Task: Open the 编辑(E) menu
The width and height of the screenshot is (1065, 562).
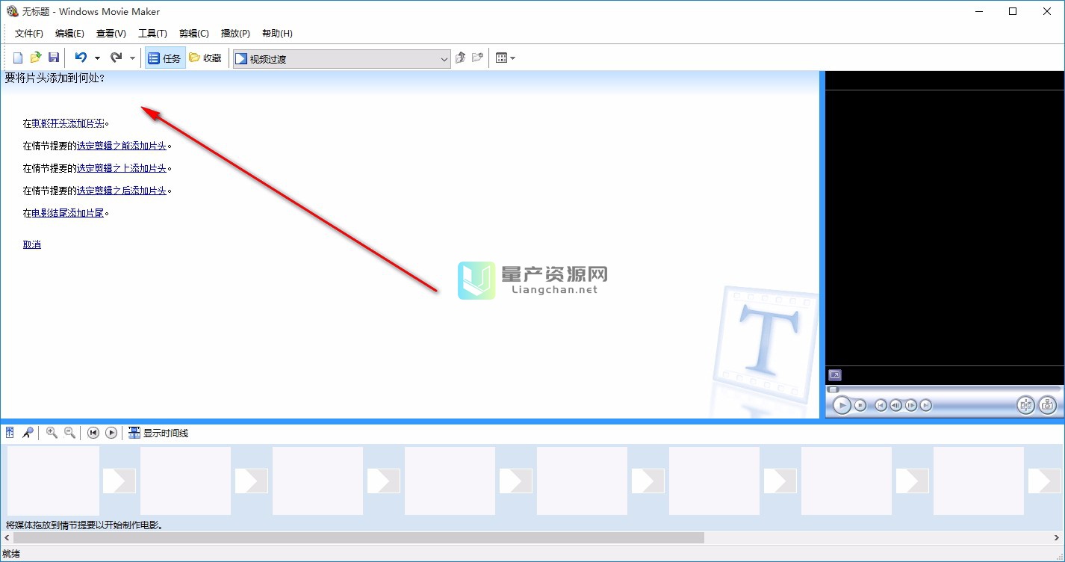Action: [69, 34]
